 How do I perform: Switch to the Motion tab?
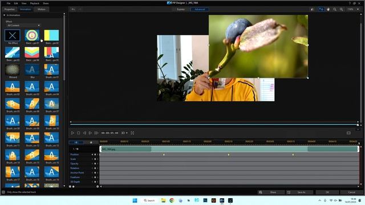(x=42, y=9)
